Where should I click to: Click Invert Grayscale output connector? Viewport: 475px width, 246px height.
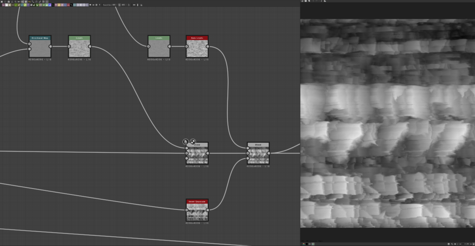pyautogui.click(x=207, y=210)
